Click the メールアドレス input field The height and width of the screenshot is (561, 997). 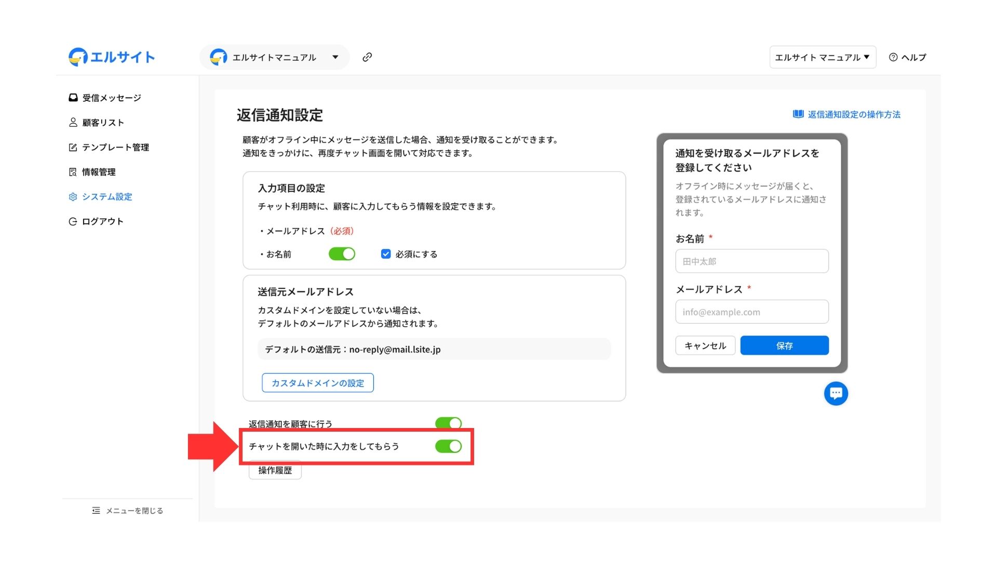coord(751,312)
